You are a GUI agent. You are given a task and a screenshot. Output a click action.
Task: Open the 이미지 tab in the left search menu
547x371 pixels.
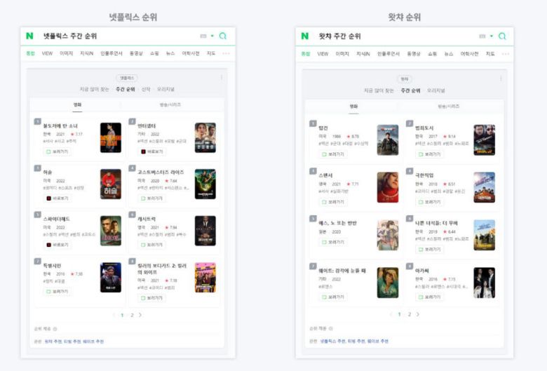click(x=66, y=53)
